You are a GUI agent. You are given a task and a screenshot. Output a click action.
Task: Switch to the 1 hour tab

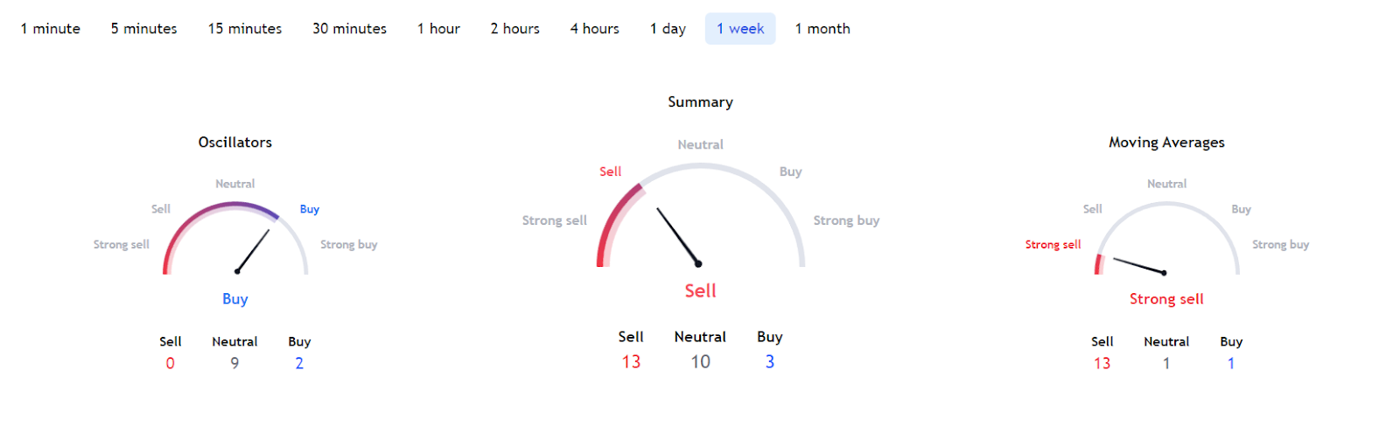[x=438, y=29]
